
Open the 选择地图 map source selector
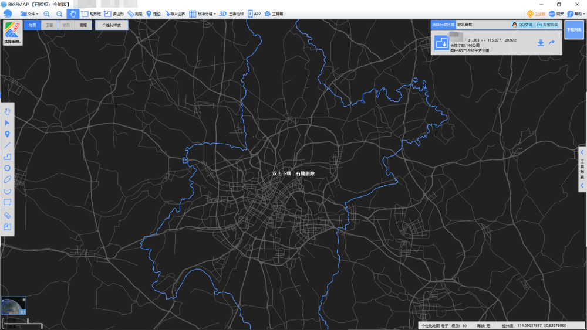point(12,33)
